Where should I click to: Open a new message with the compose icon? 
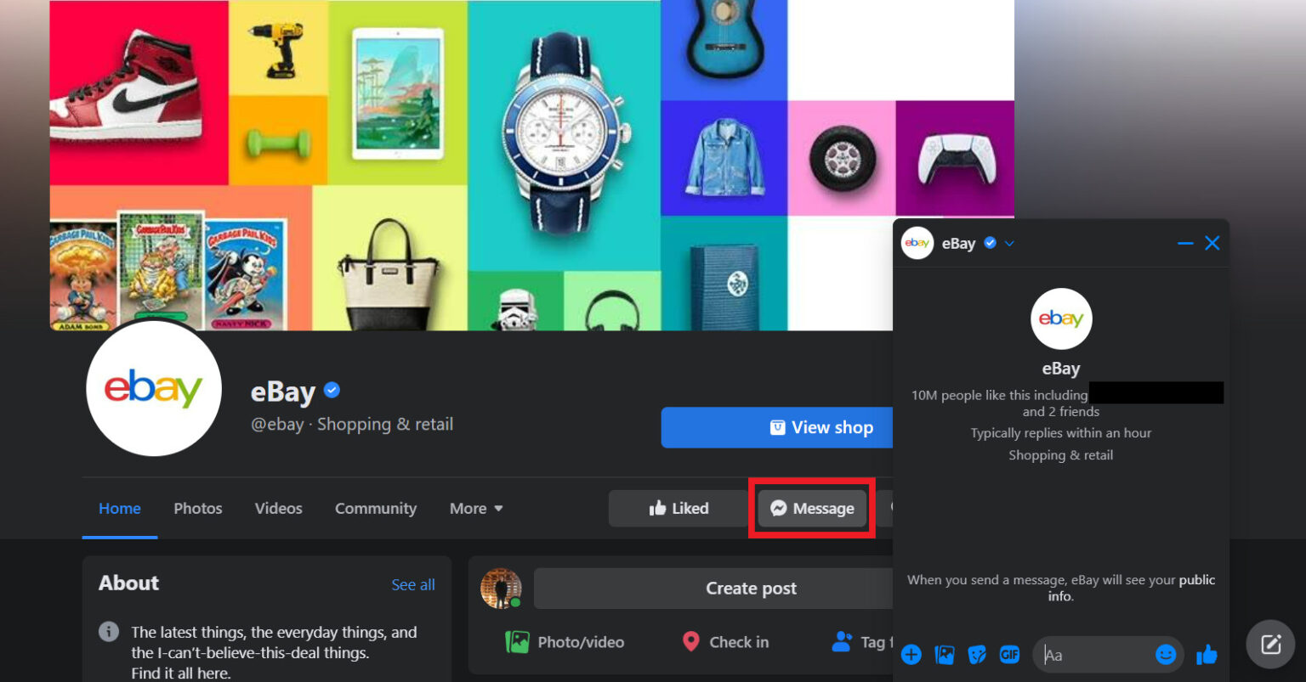(x=1269, y=643)
